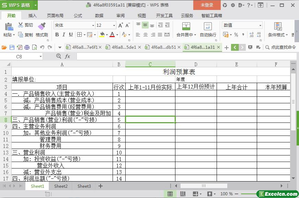The image size is (299, 198).
Task: Decrease font size with smaller A icon
Action: tap(128, 25)
